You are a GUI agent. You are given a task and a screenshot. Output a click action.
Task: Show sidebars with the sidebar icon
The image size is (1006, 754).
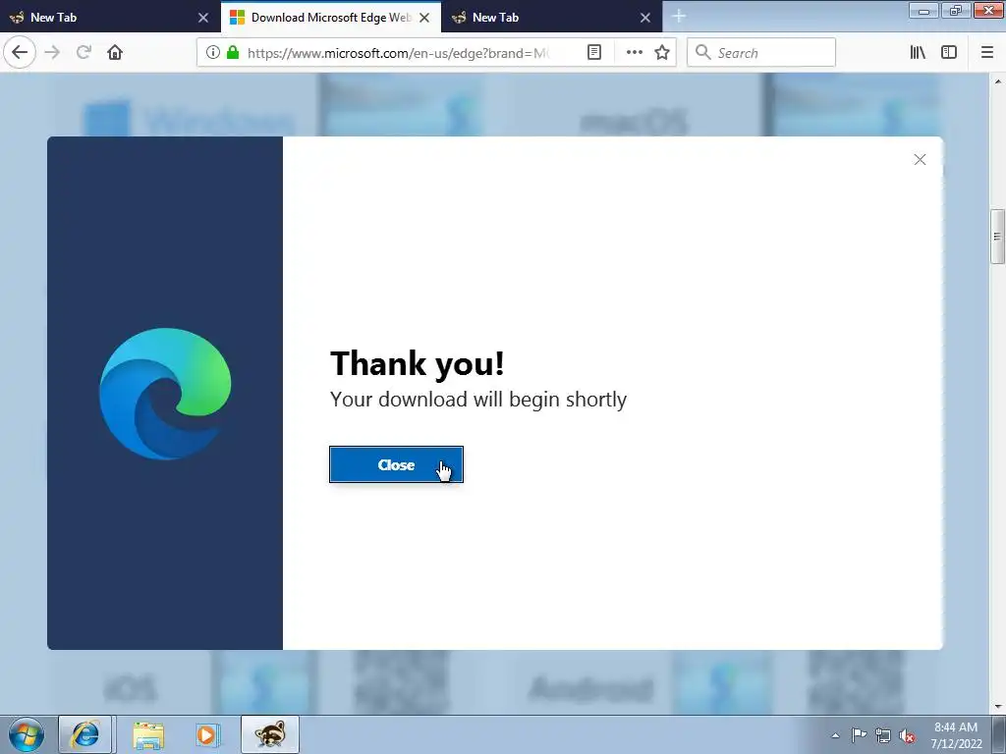pos(949,53)
